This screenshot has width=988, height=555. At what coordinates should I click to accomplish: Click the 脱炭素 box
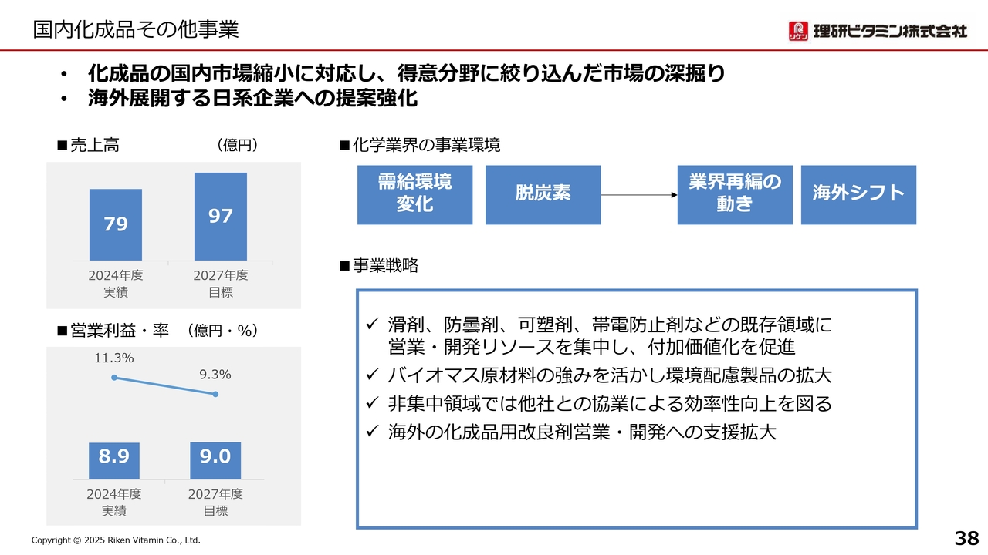tap(543, 195)
